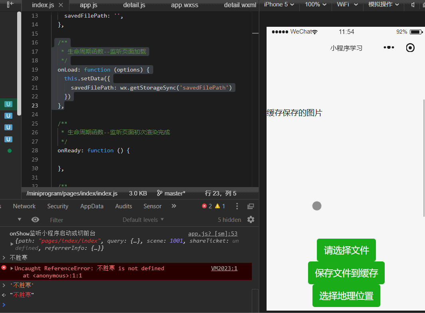Click the editor vertical scrollbar on left
Screen dimensions: 425x313
pos(19,64)
